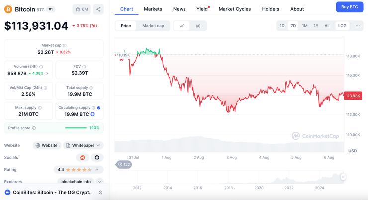Image resolution: width=368 pixels, height=200 pixels.
Task: Expand the CoinBites Bitcoin banner
Action: tap(100, 192)
